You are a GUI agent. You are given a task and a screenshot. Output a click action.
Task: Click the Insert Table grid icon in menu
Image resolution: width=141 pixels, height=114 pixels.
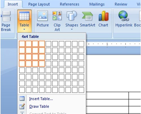click(x=22, y=99)
